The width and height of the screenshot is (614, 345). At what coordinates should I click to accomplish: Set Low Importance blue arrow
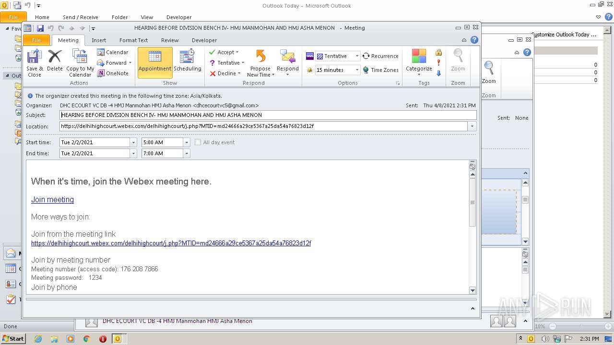click(x=438, y=73)
